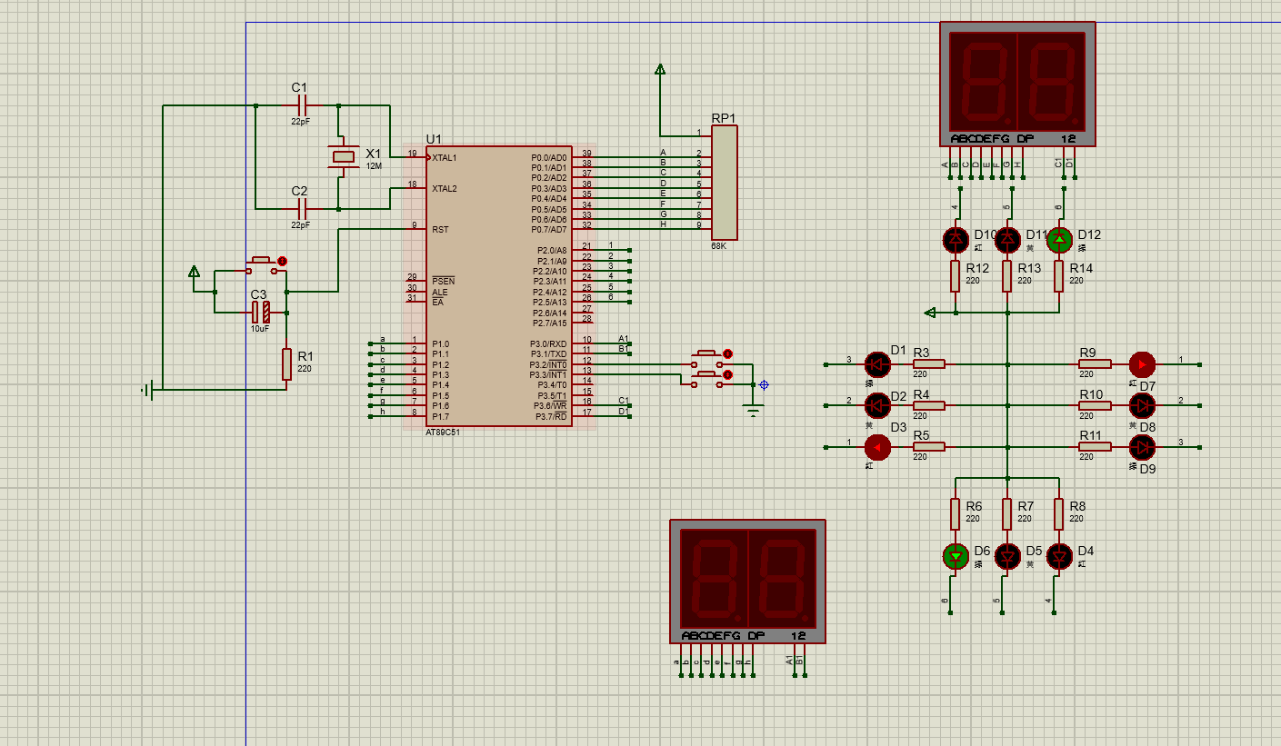The height and width of the screenshot is (746, 1281).
Task: Click the 12M value beside X1
Action: 374,166
